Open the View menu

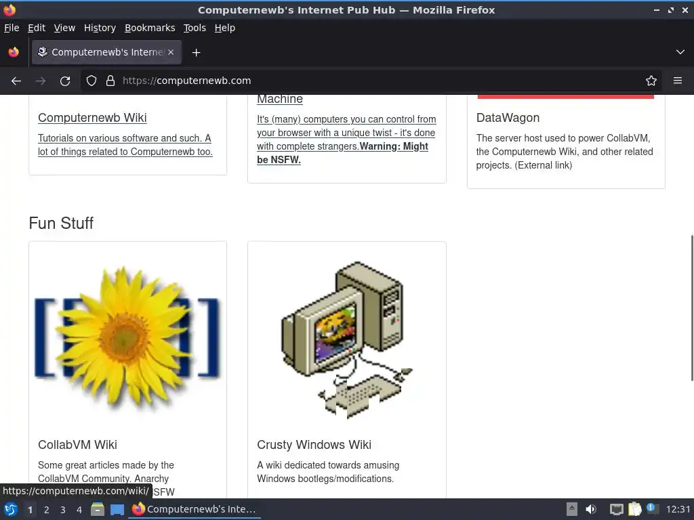tap(64, 28)
